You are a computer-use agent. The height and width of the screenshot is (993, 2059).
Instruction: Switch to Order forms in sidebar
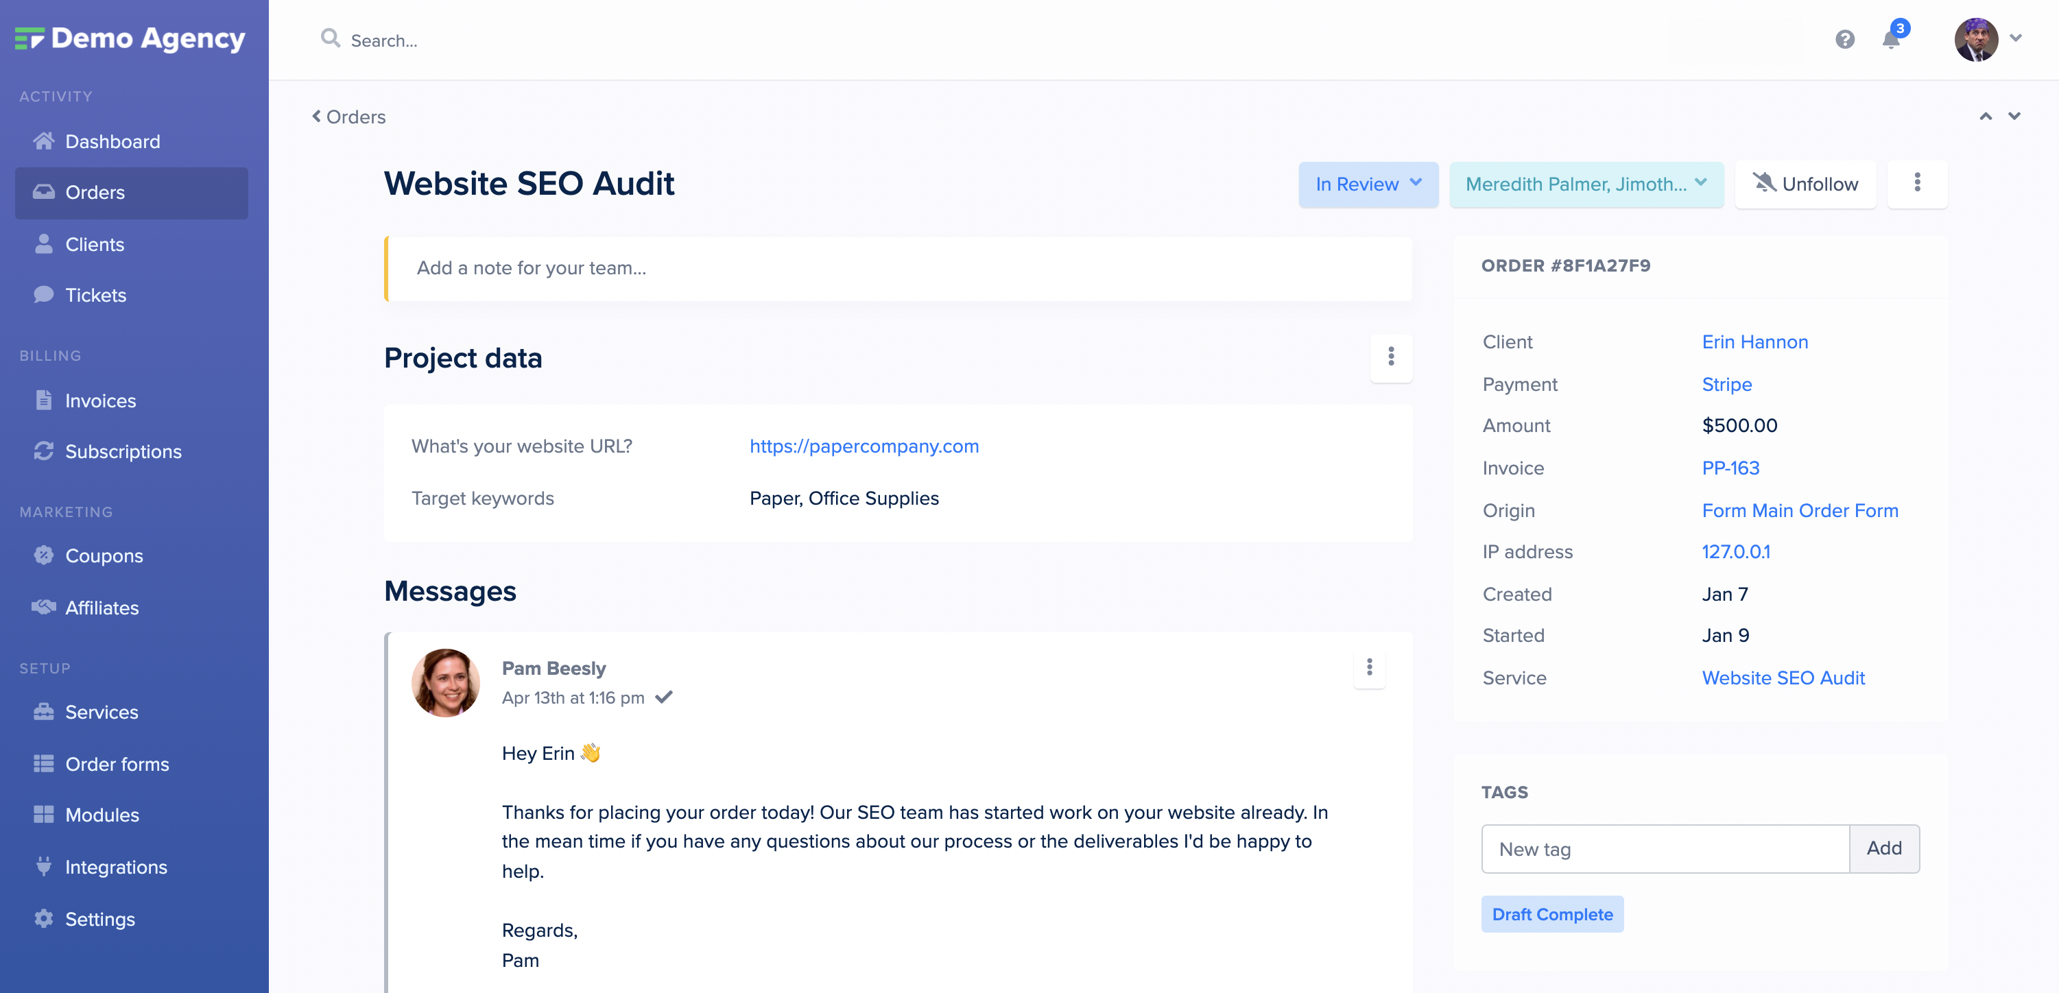pyautogui.click(x=117, y=763)
